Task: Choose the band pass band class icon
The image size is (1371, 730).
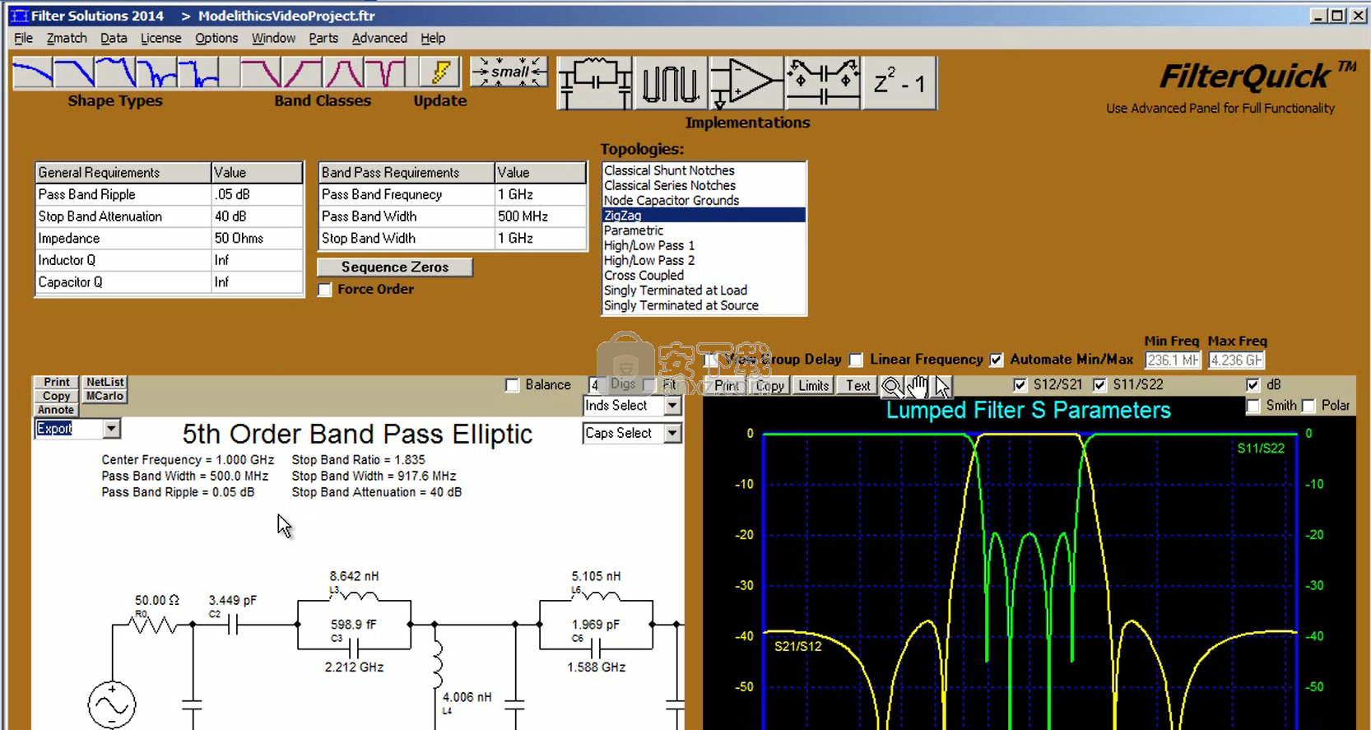Action: pyautogui.click(x=343, y=73)
